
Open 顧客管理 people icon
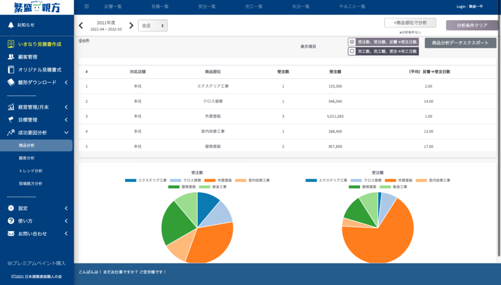11,57
